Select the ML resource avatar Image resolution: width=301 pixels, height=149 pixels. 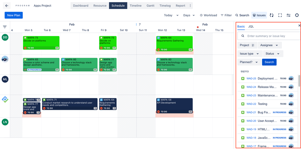point(5,79)
